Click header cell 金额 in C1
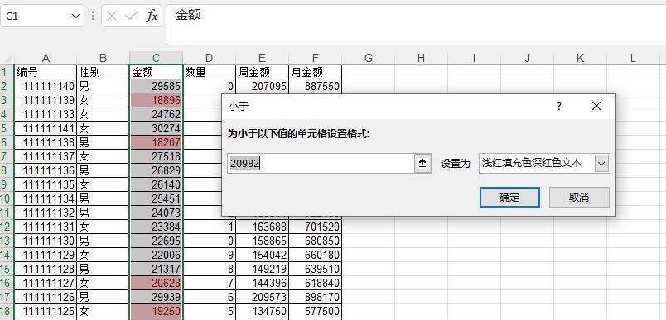Screen dimensions: 666x320 pos(156,72)
